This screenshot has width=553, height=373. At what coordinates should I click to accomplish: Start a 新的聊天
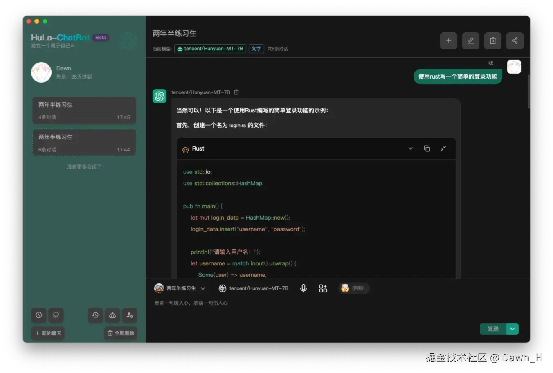coord(48,333)
